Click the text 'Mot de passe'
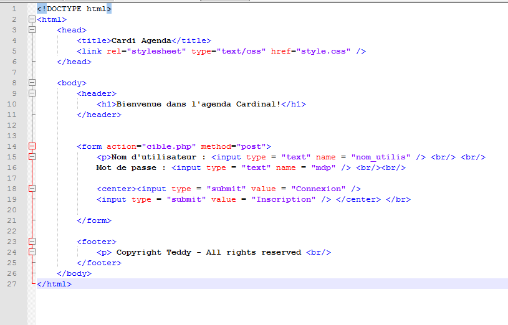 click(x=127, y=167)
